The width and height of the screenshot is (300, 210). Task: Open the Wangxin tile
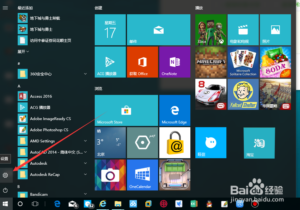211,143
